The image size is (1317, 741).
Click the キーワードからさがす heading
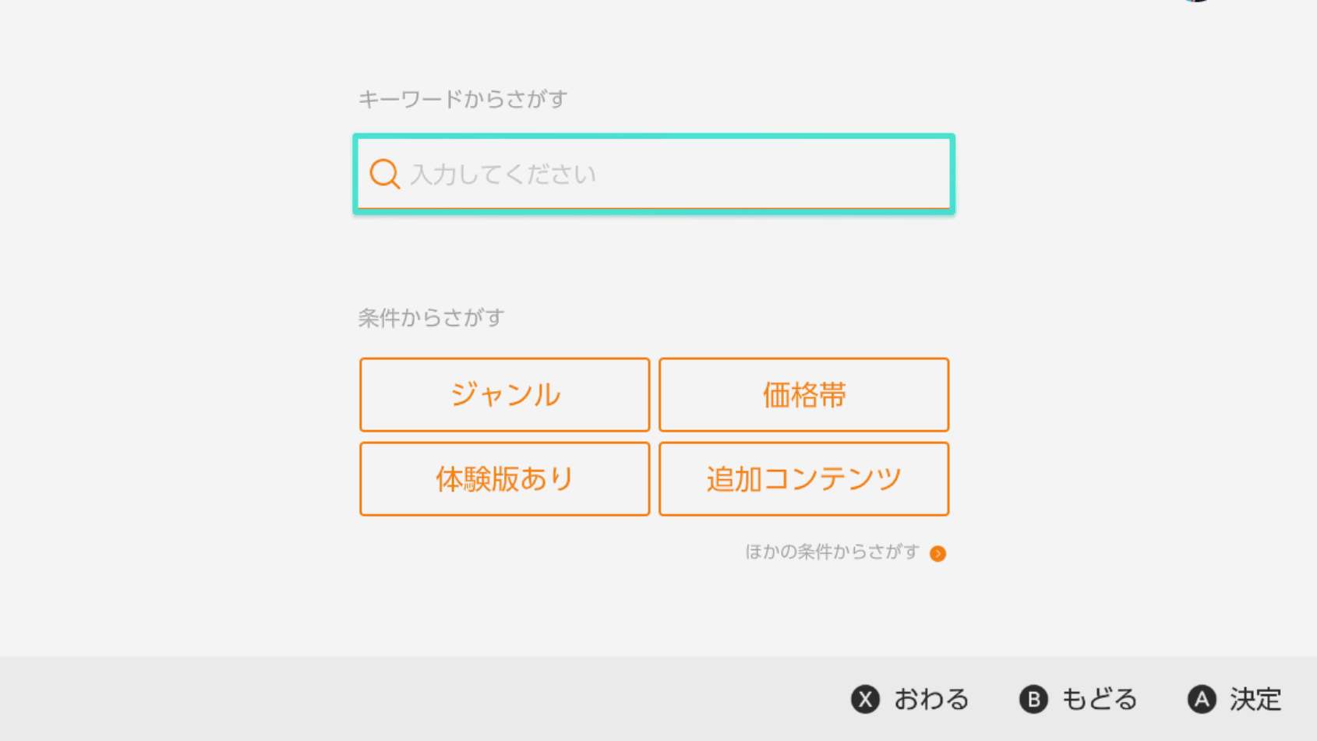(x=463, y=100)
